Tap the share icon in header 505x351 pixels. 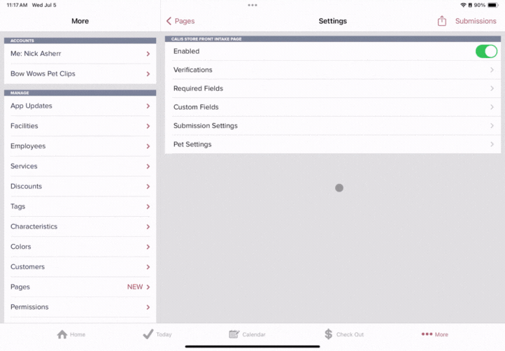pyautogui.click(x=441, y=21)
